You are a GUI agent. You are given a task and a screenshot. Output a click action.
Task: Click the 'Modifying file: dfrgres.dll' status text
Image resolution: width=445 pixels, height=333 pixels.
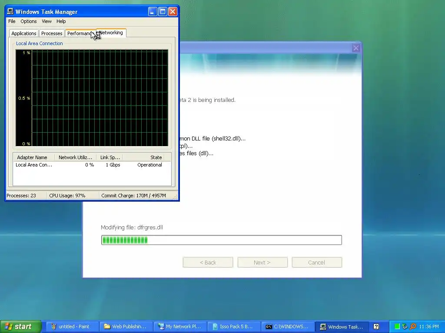tap(132, 227)
